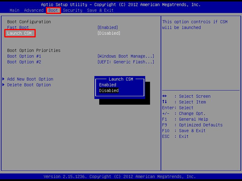Toggle the Fast Boot [Enabled] value

click(x=107, y=28)
